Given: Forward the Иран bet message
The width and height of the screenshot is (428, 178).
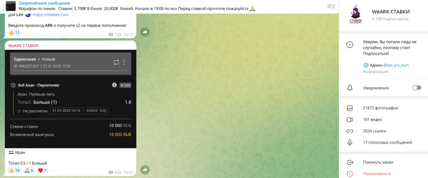Looking at the screenshot, I should click(x=145, y=170).
